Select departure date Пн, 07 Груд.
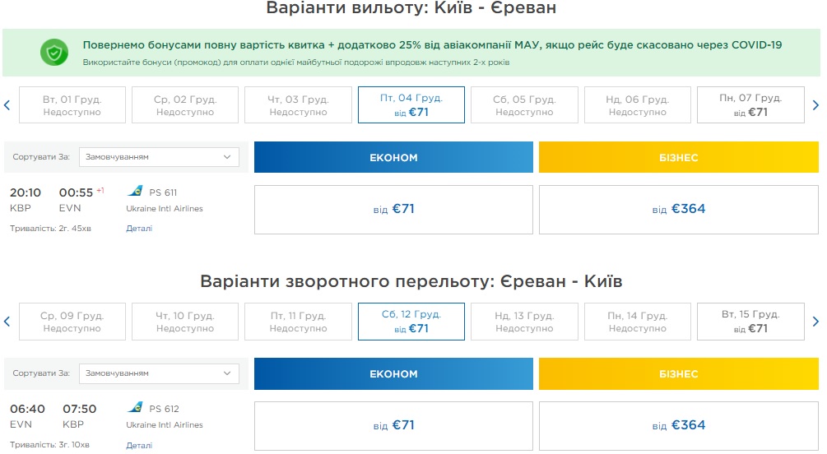827x454 pixels. (x=750, y=104)
